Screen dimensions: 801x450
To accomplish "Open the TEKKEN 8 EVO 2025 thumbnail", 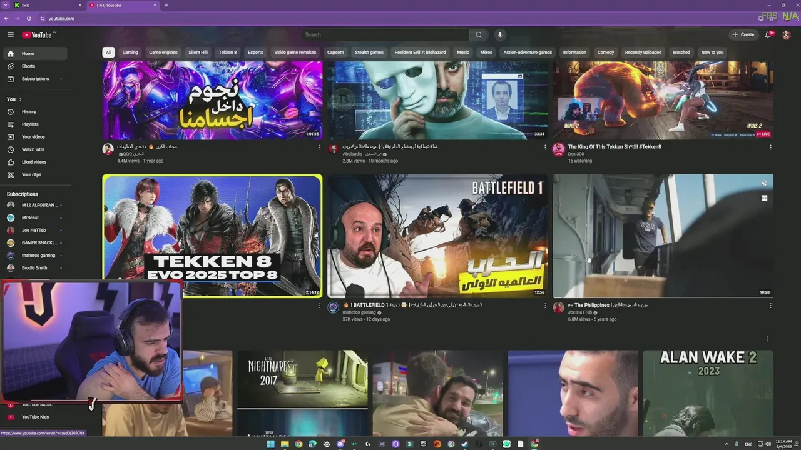I will [213, 236].
